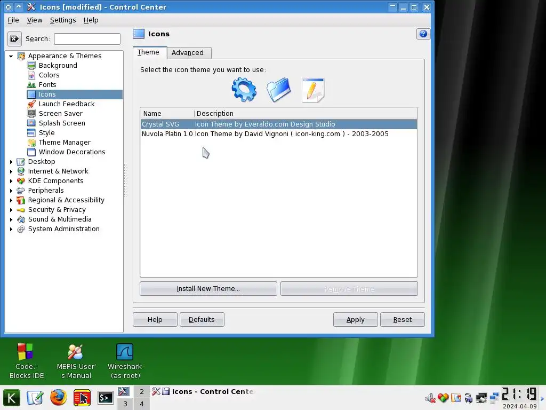Expand the Sound & Multimedia category

(x=11, y=219)
